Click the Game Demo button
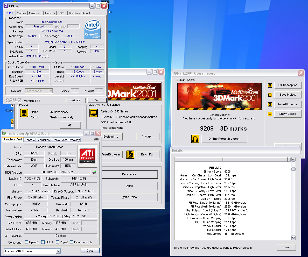308x257 pixels. [129, 197]
